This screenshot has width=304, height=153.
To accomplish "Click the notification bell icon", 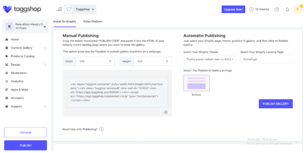I will [x=287, y=9].
